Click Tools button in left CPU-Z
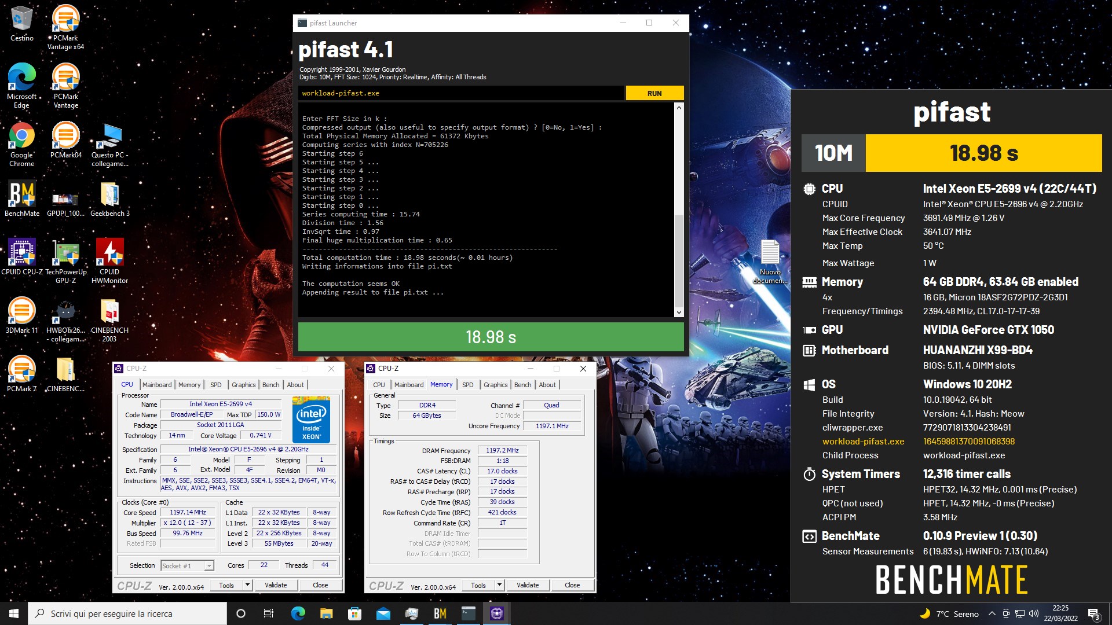This screenshot has height=625, width=1112. pos(226,585)
